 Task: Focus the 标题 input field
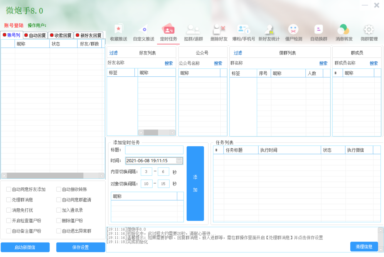154,150
